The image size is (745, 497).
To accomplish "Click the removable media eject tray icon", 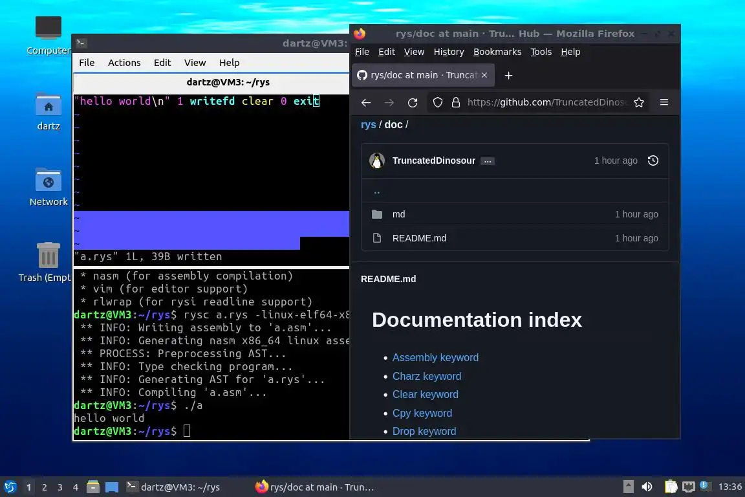I will point(628,487).
